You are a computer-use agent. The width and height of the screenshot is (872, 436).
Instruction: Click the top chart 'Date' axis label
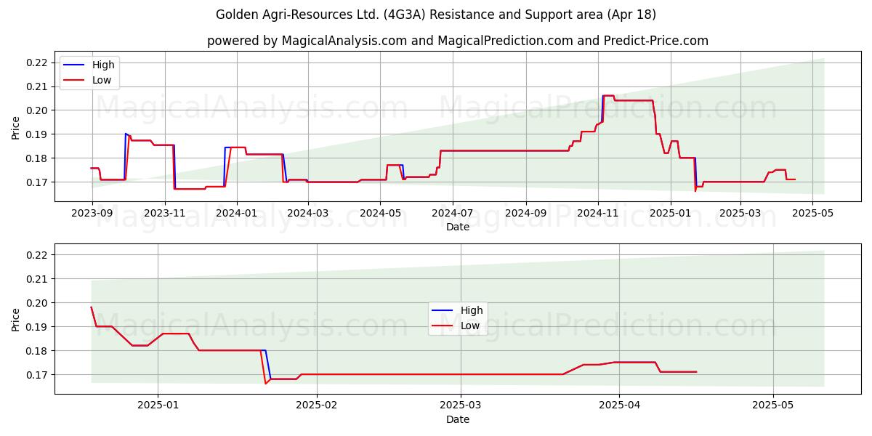[x=458, y=227]
